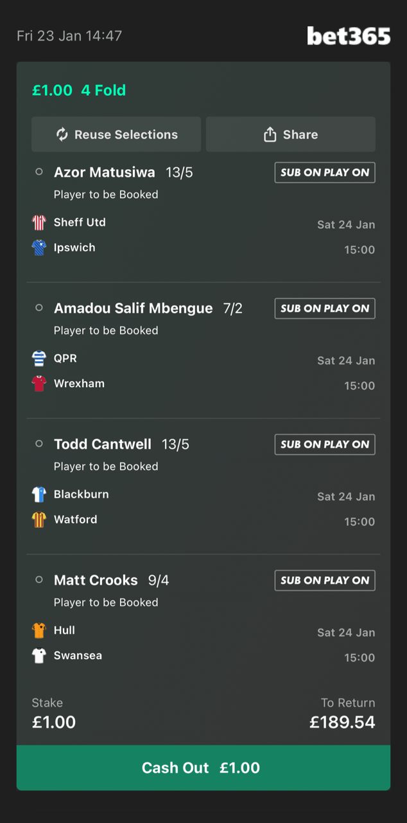Tap the Share button

tap(291, 134)
